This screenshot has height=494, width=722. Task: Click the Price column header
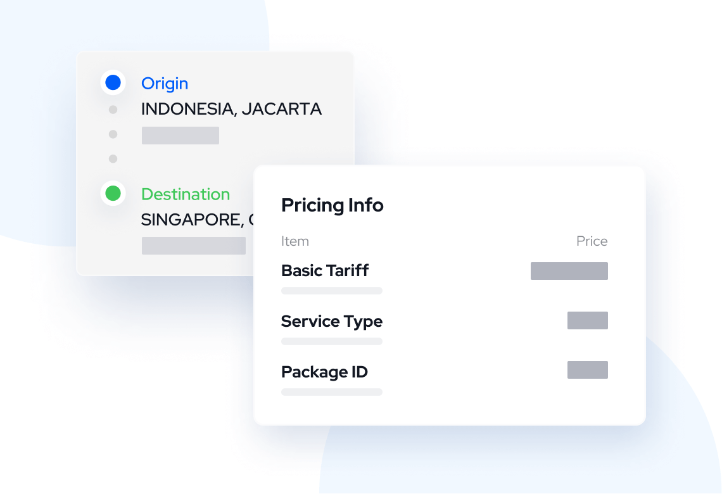tap(592, 241)
